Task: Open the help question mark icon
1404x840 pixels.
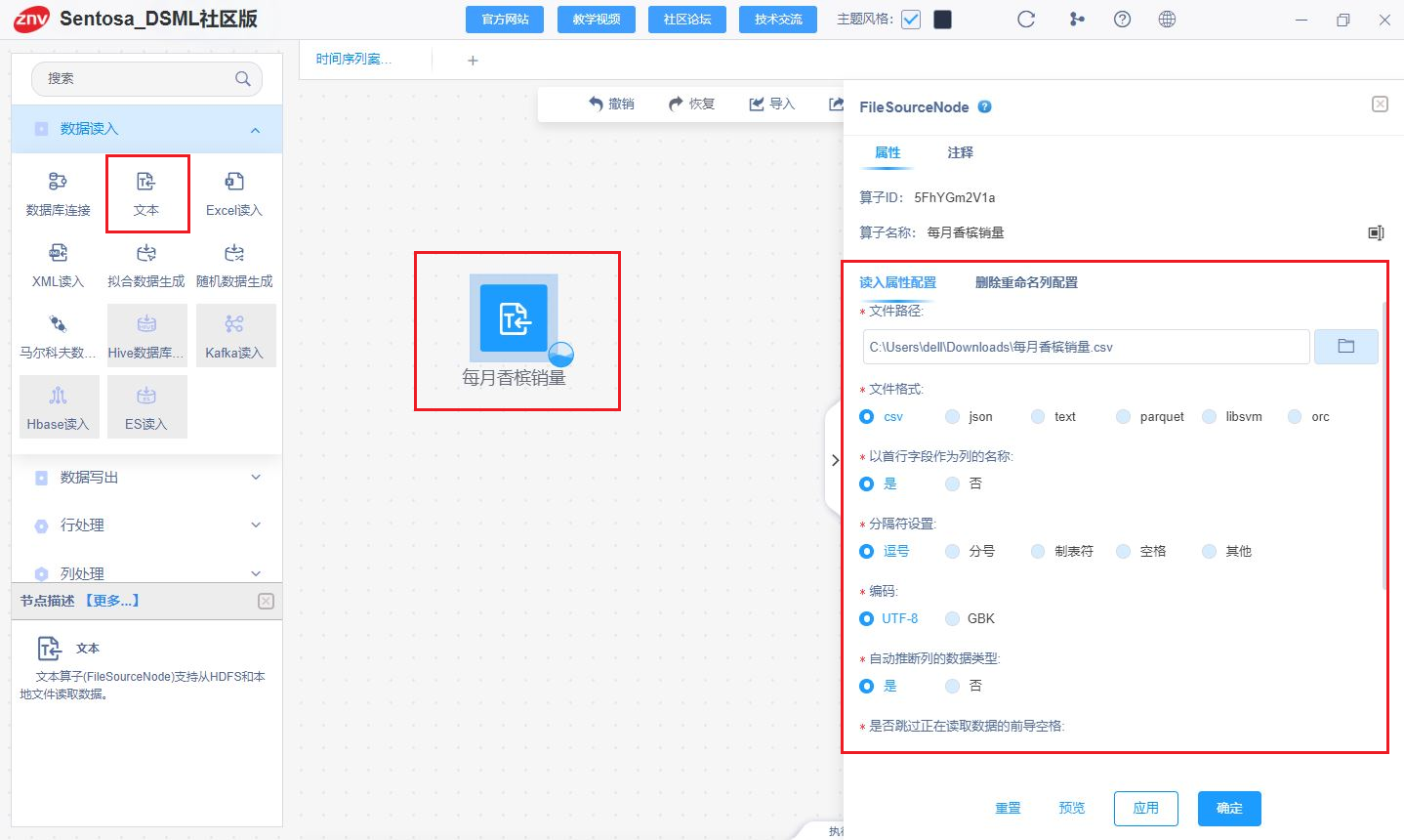Action: pyautogui.click(x=1123, y=20)
